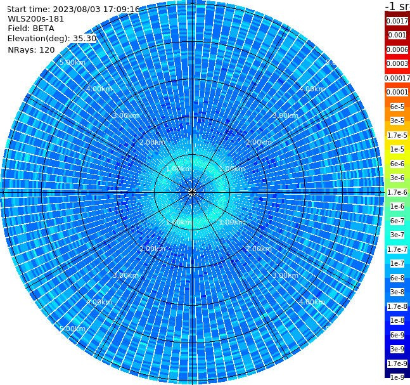Viewport: 410px width, 385px height.
Task: Select the '0.001' colorbar value
Action: 397,35
